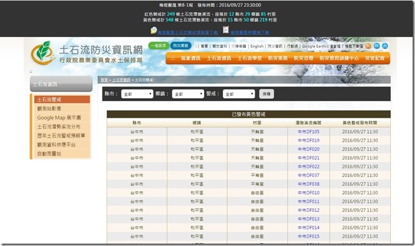This screenshot has width=415, height=246.
Task: Click the debris-flow warning report download link
Action: 188,32
